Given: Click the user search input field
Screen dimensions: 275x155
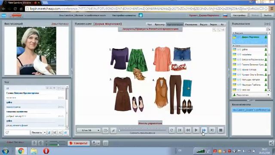Looking at the screenshot, I should pos(249,29).
